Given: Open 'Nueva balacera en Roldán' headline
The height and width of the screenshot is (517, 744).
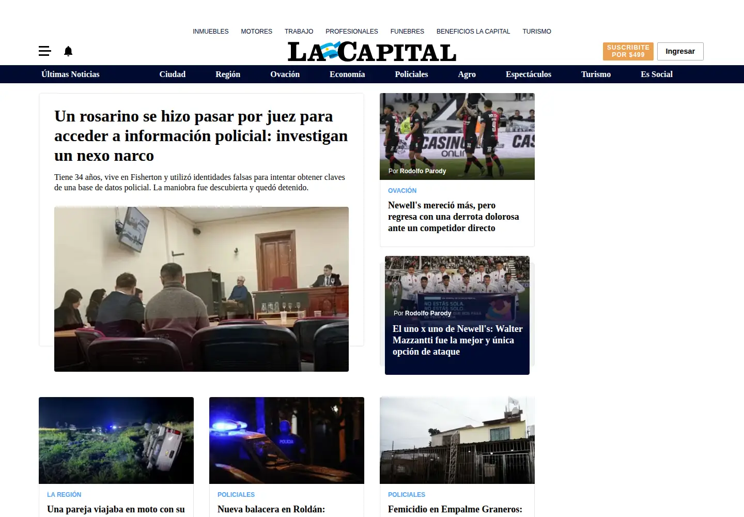Looking at the screenshot, I should 271,509.
